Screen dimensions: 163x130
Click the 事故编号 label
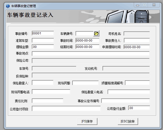pos(22,34)
